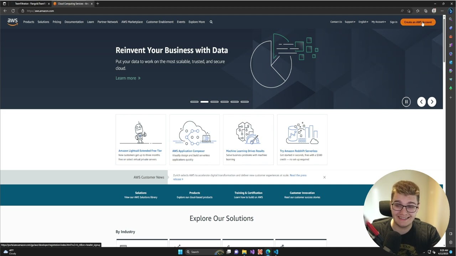Click the Read Aloud icon in the address bar

tap(402, 11)
